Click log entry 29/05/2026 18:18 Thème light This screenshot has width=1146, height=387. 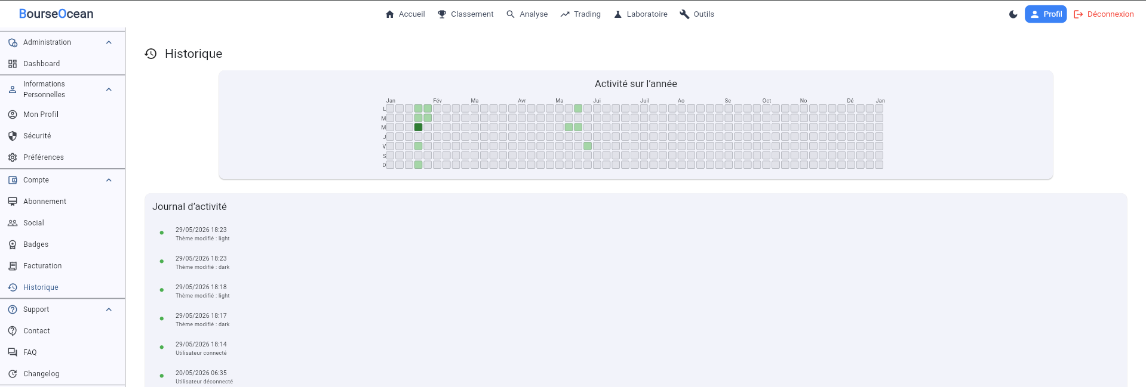202,291
